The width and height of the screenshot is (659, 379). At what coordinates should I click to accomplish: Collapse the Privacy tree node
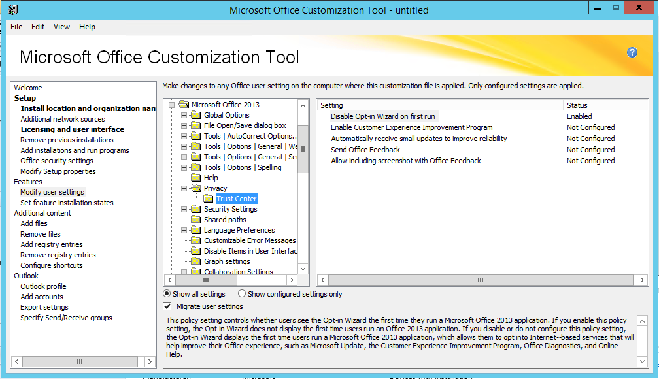click(184, 188)
